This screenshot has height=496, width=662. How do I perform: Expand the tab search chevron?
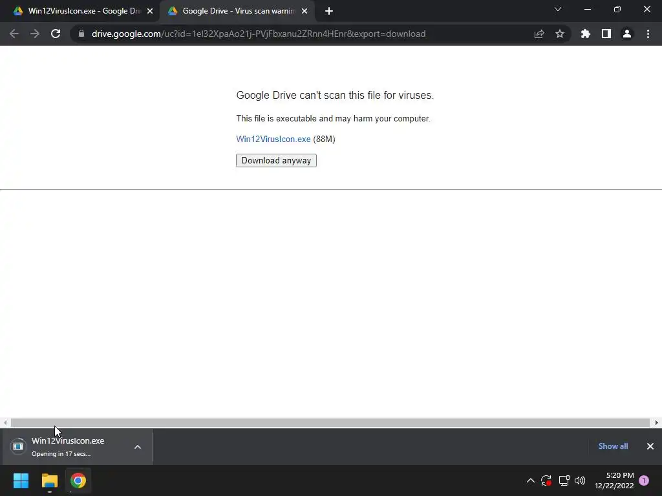558,9
